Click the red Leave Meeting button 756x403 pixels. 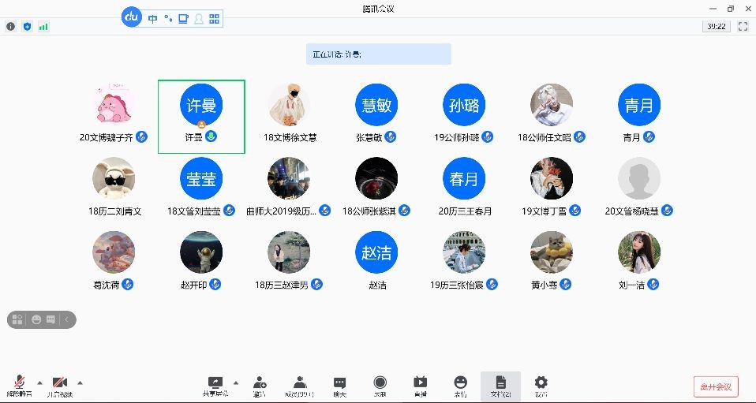(716, 386)
